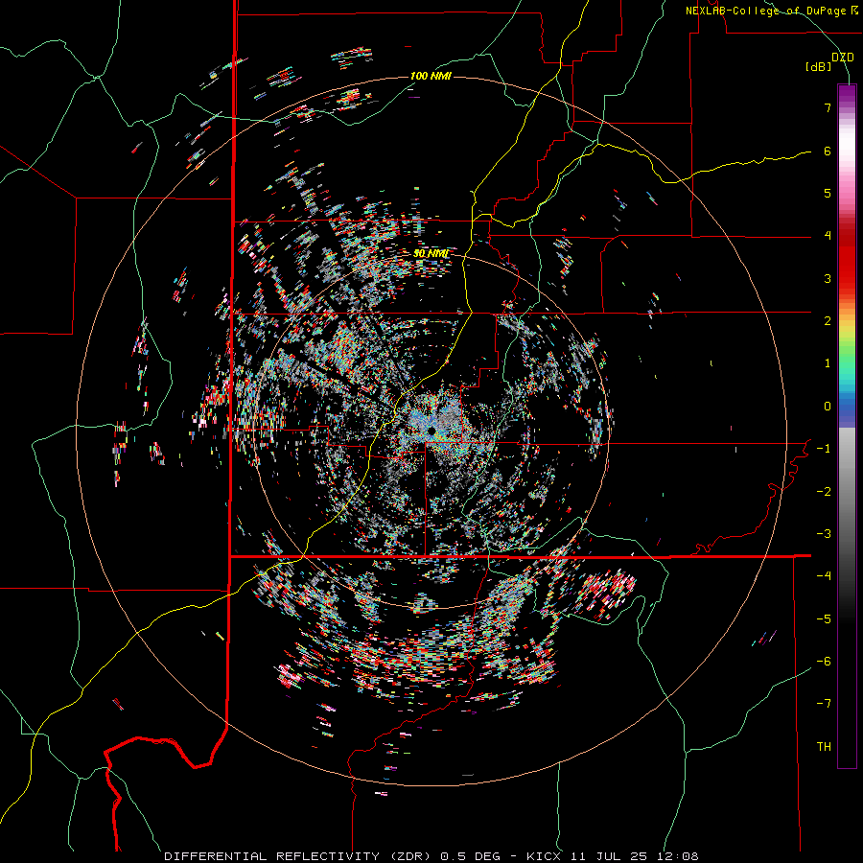Click the 5 value on the color scale

coord(828,193)
